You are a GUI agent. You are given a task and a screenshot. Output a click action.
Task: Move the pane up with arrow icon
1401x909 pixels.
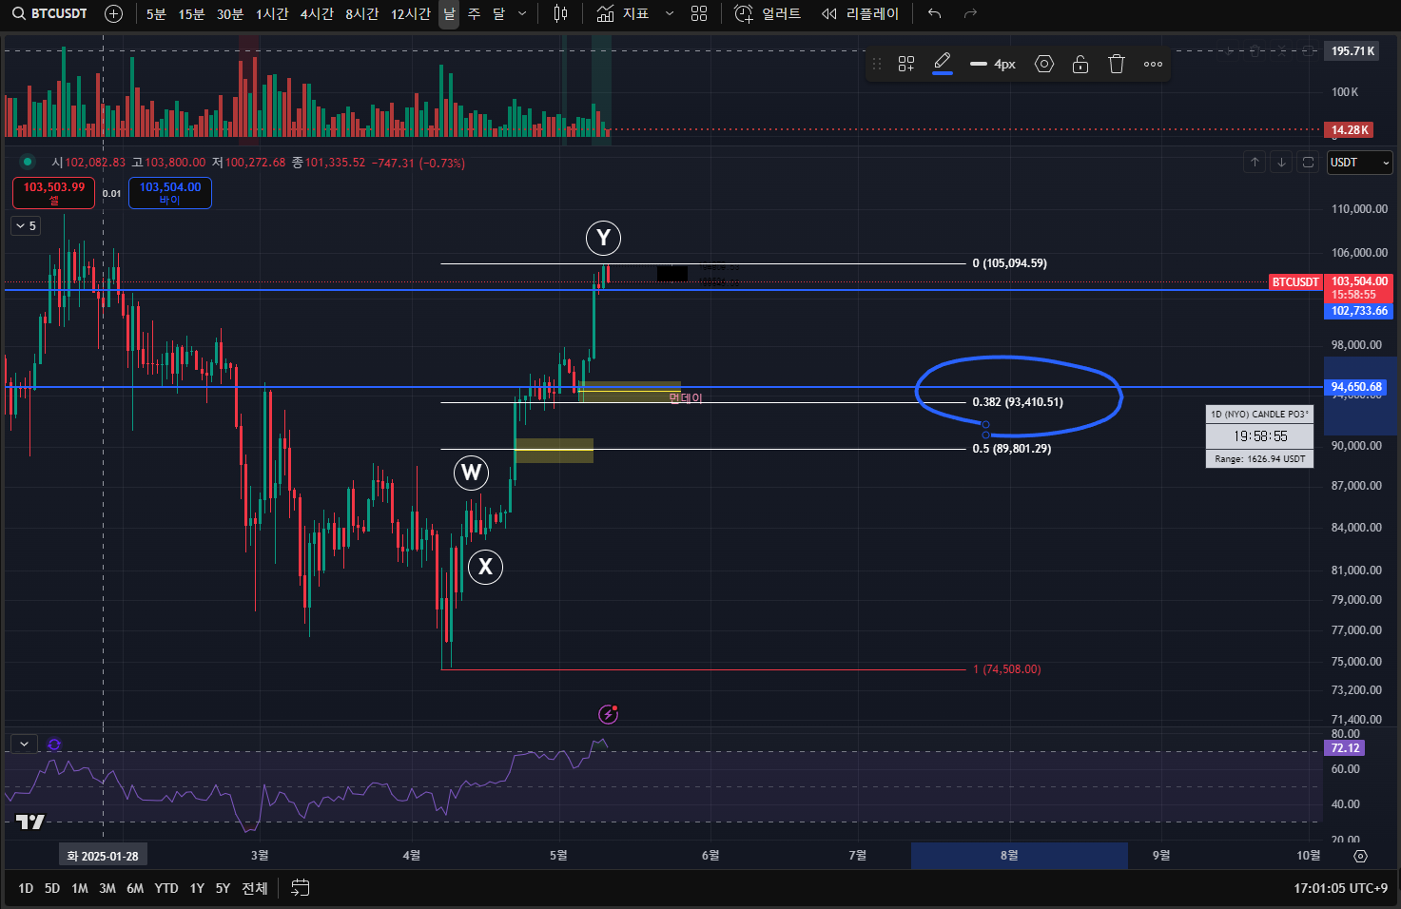tap(1255, 163)
